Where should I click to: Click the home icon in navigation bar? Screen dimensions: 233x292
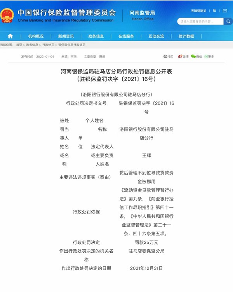[10, 36]
